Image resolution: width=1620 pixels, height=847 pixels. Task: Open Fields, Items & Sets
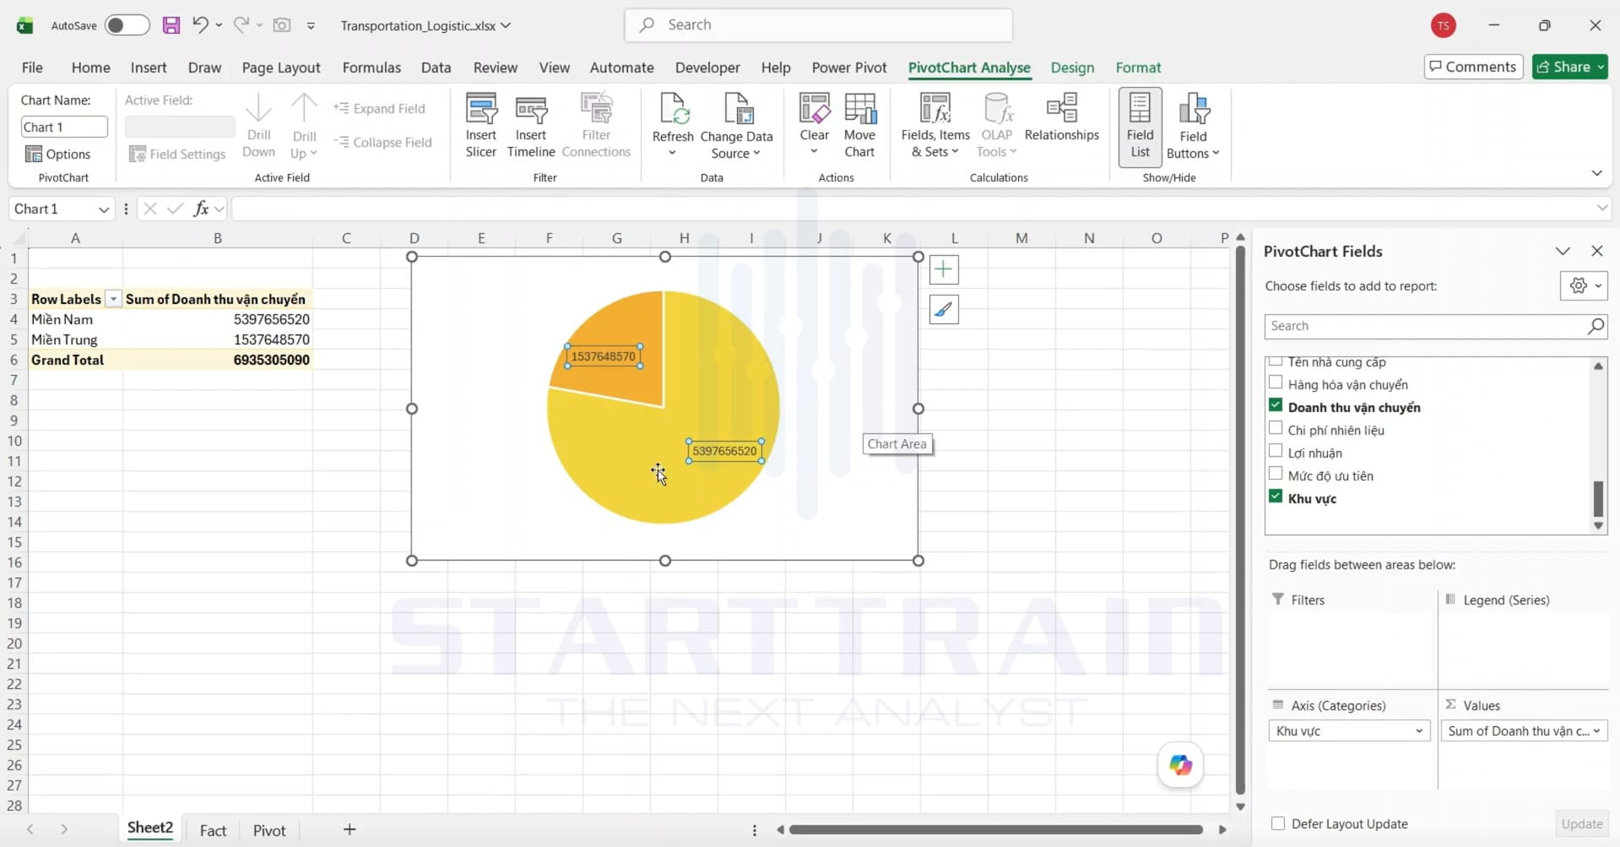coord(935,126)
